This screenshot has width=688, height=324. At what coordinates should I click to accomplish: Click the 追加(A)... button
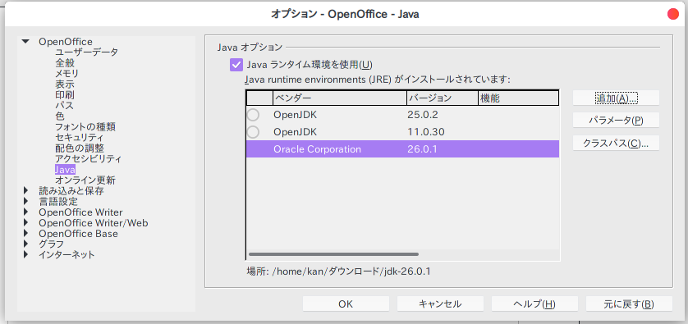tap(616, 98)
